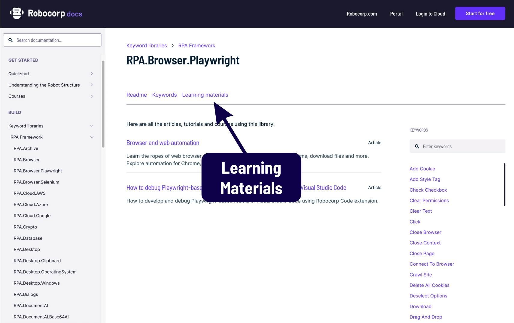Open the Close Browser keyword
This screenshot has width=514, height=323.
click(425, 232)
